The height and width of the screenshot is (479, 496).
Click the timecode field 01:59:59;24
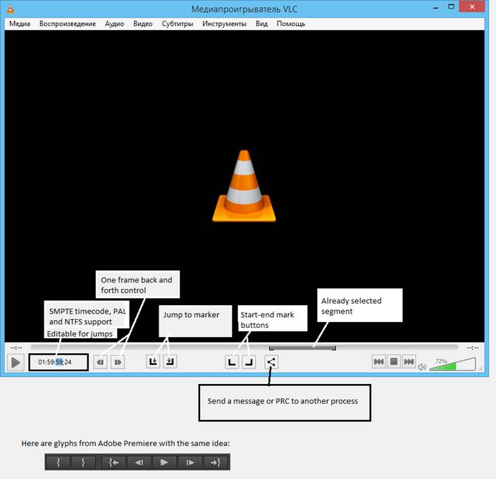[x=58, y=362]
